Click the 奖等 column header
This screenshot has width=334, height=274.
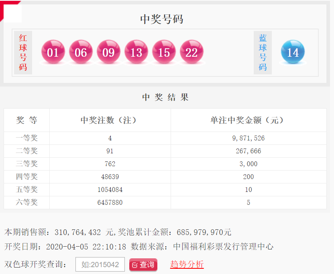click(x=26, y=120)
